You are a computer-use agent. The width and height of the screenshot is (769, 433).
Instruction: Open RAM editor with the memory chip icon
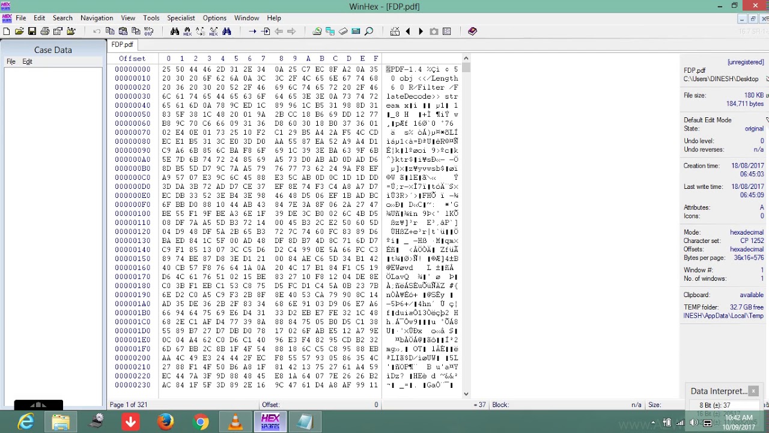tap(343, 31)
